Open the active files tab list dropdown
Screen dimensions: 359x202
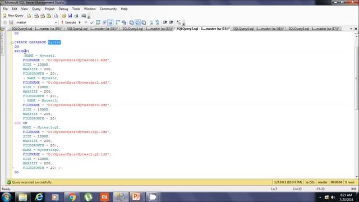click(351, 29)
